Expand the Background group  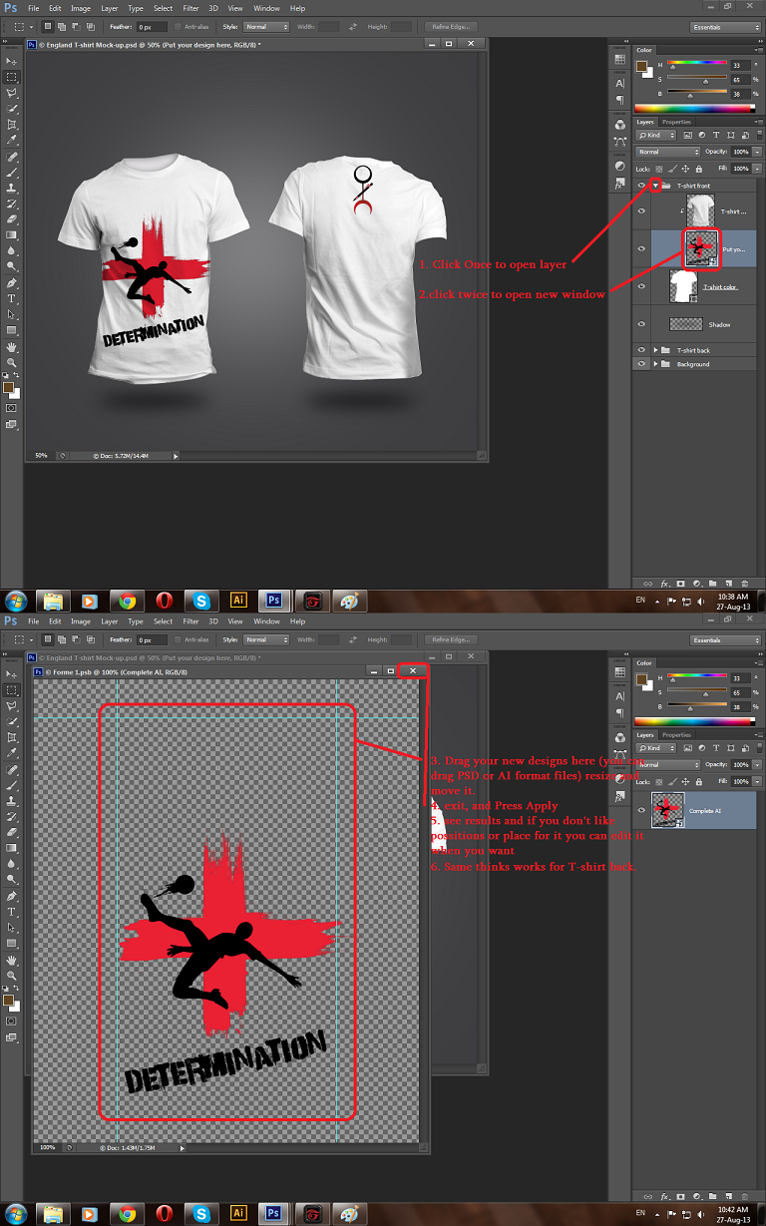[x=655, y=364]
